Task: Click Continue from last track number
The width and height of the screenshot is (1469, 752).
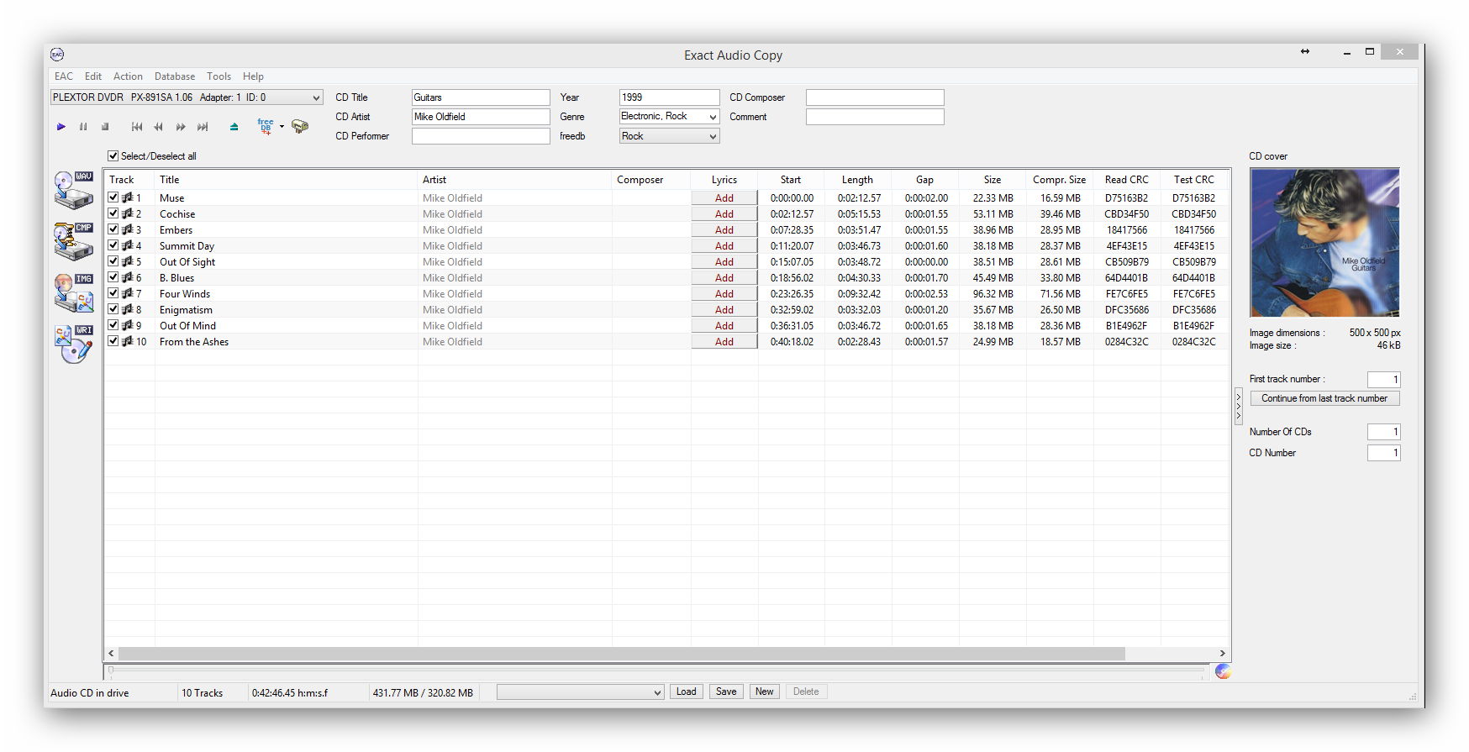Action: (1324, 398)
